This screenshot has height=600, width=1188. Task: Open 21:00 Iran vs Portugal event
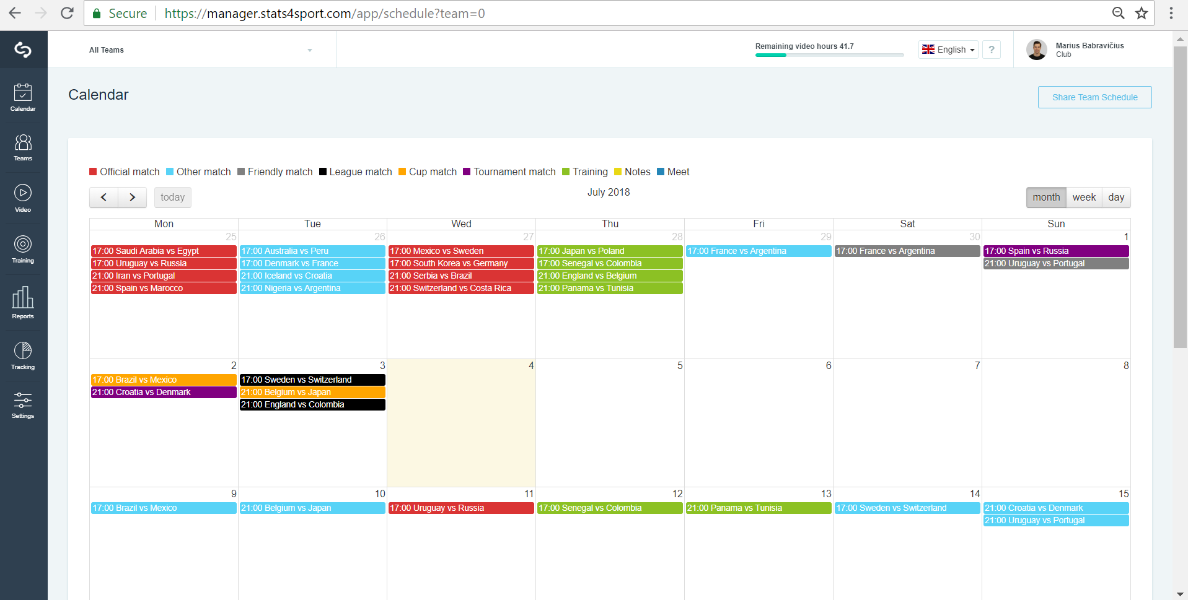click(164, 276)
